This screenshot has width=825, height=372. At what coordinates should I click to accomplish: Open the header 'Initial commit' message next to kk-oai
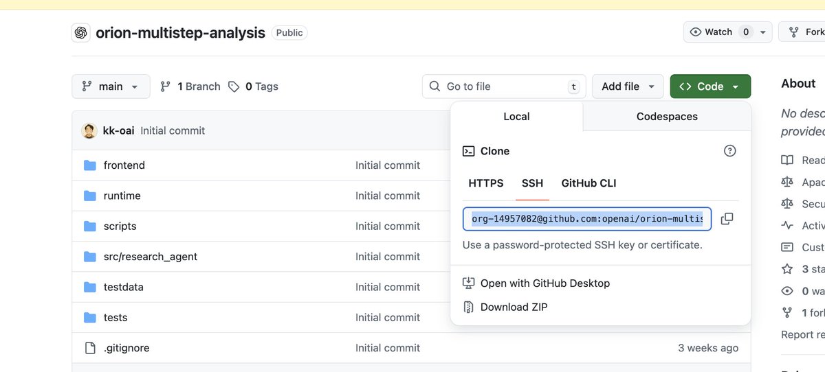tap(173, 130)
